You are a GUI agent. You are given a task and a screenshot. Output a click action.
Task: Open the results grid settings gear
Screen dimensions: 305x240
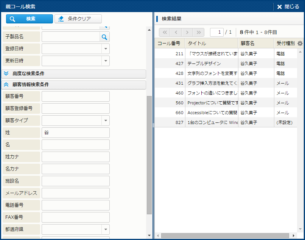coord(300,43)
